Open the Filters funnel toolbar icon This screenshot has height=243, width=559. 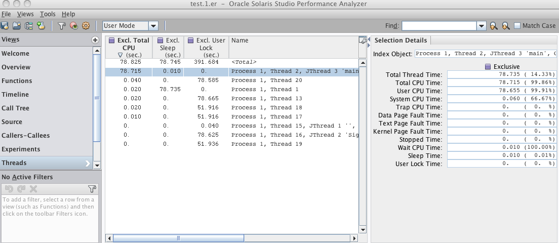point(62,26)
